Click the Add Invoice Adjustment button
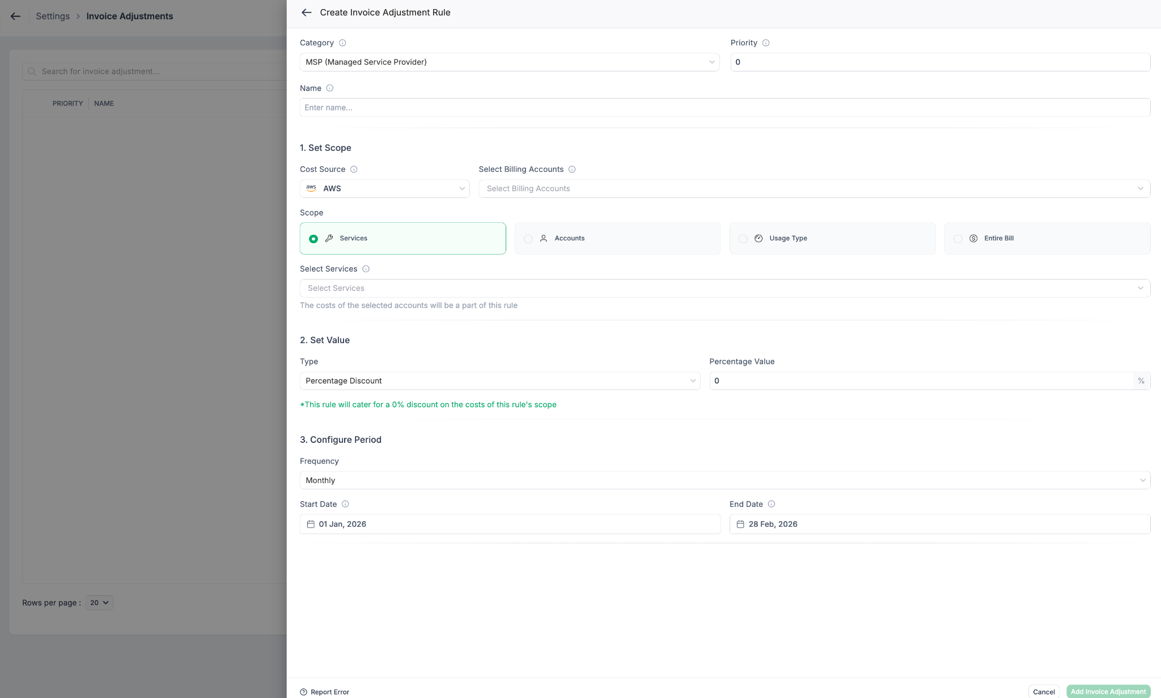The image size is (1161, 698). tap(1108, 692)
